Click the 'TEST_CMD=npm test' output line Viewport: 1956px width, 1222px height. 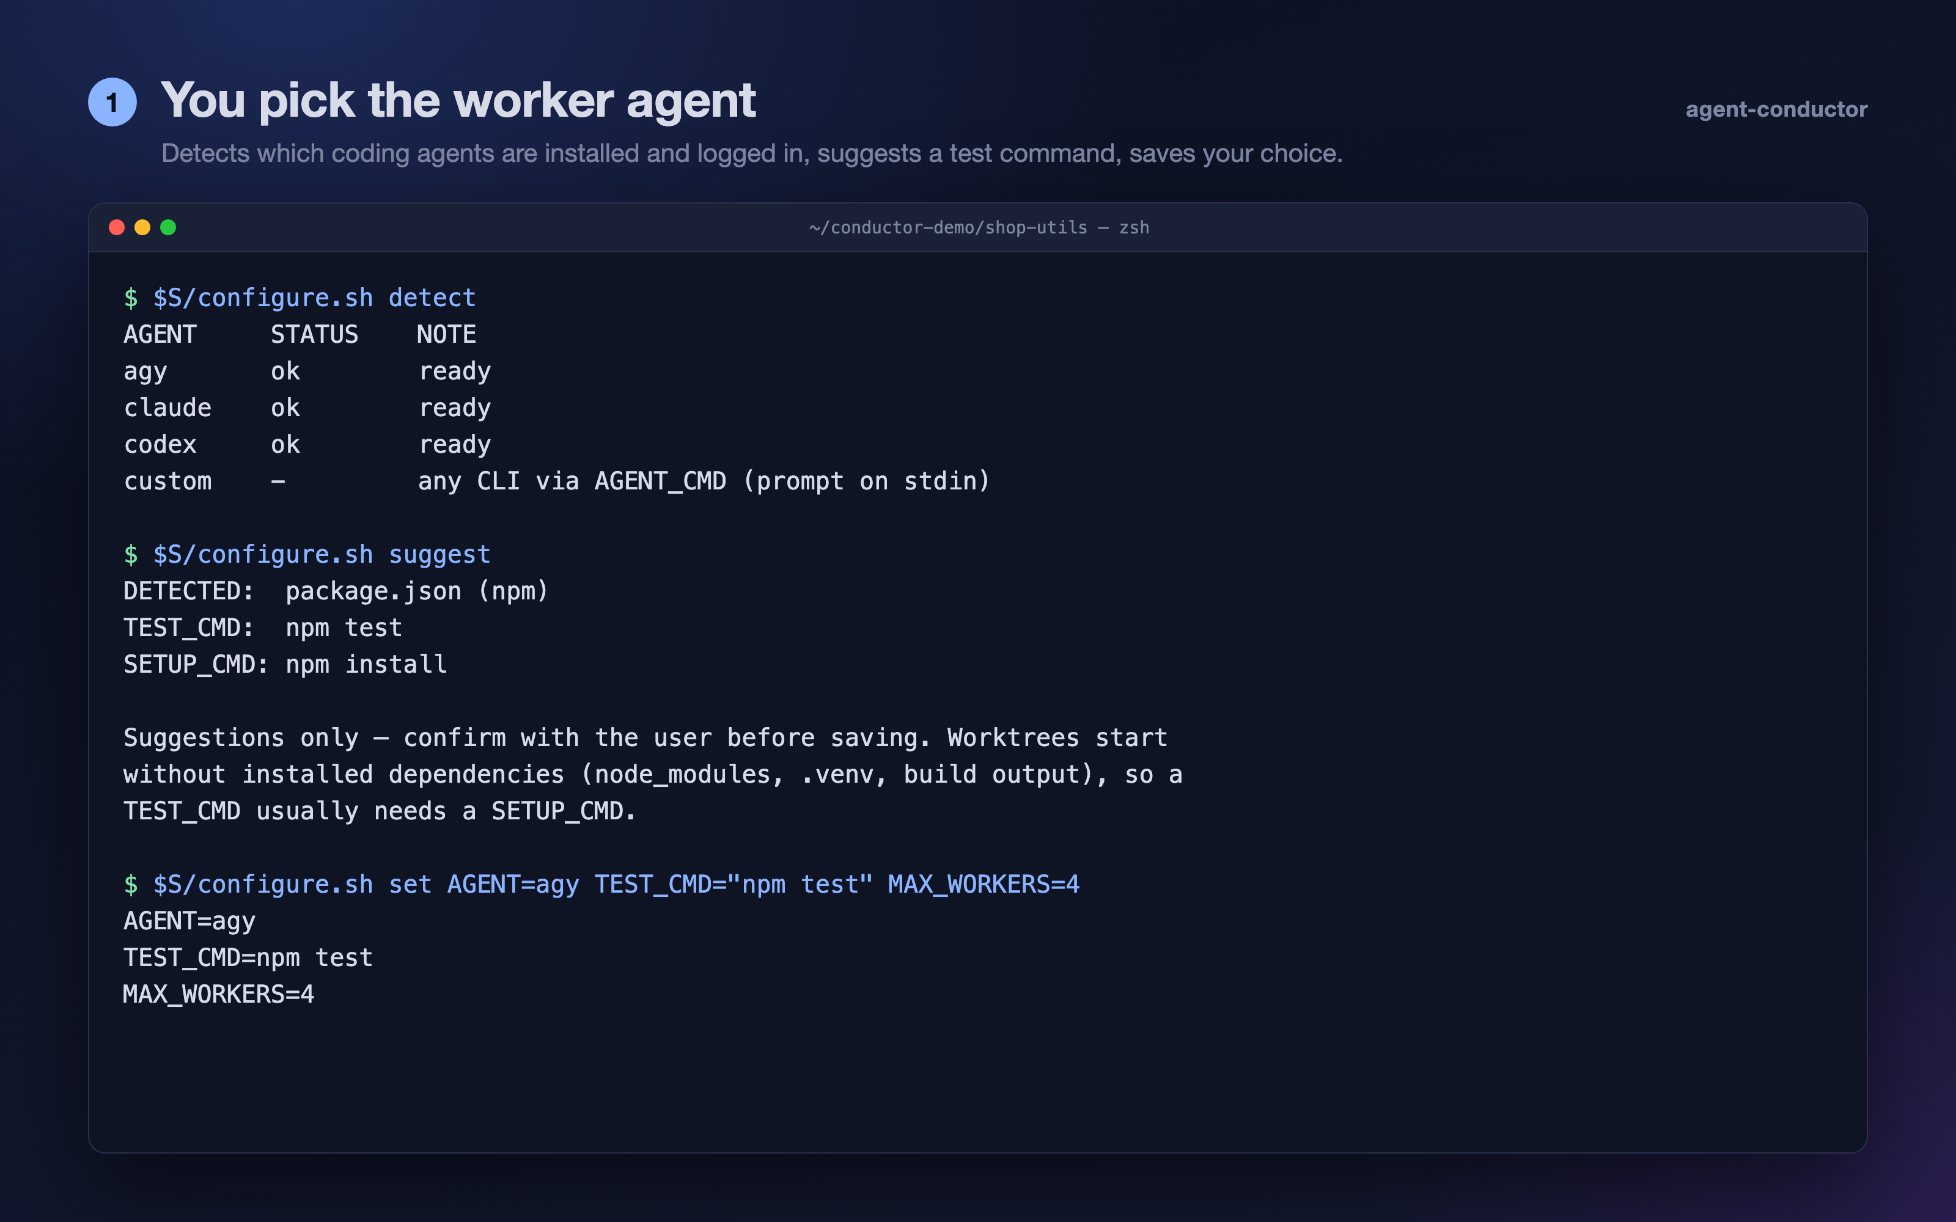click(248, 959)
